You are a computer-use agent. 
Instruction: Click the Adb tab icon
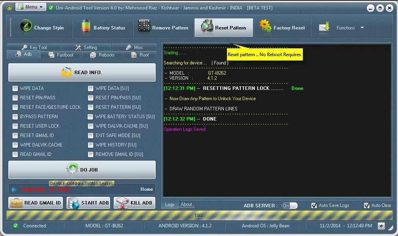click(x=18, y=54)
